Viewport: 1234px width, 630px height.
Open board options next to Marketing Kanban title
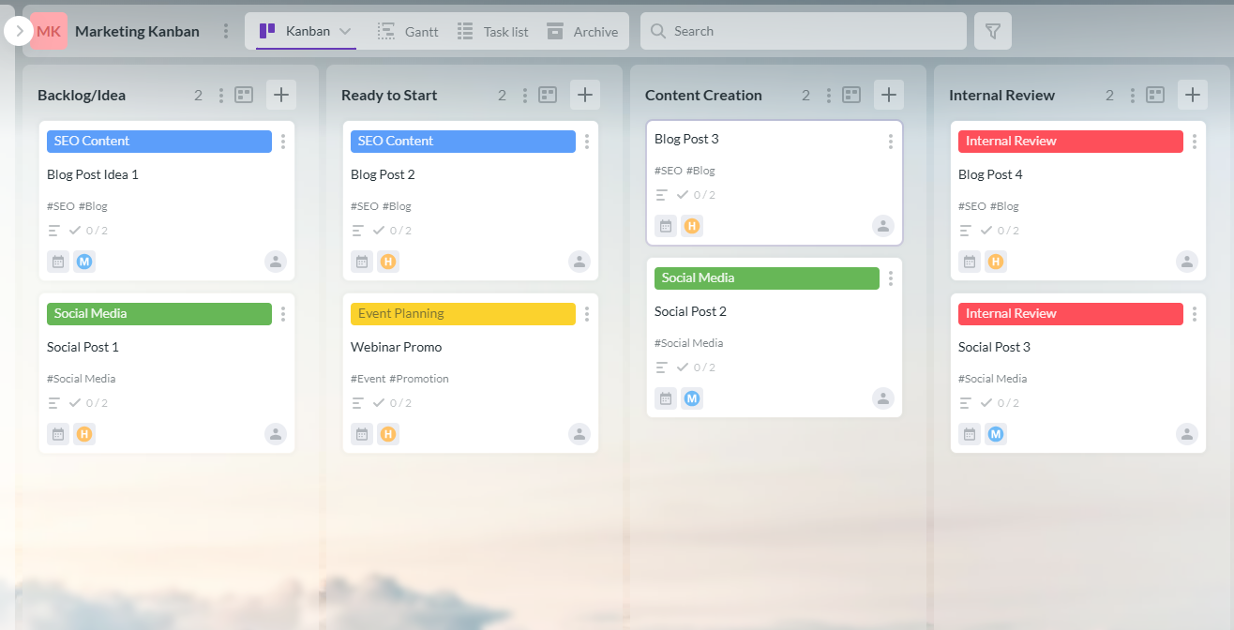tap(225, 30)
